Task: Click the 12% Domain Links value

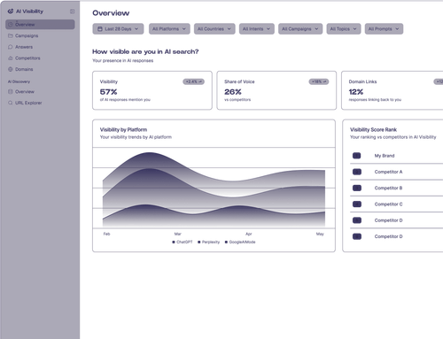Action: point(356,92)
